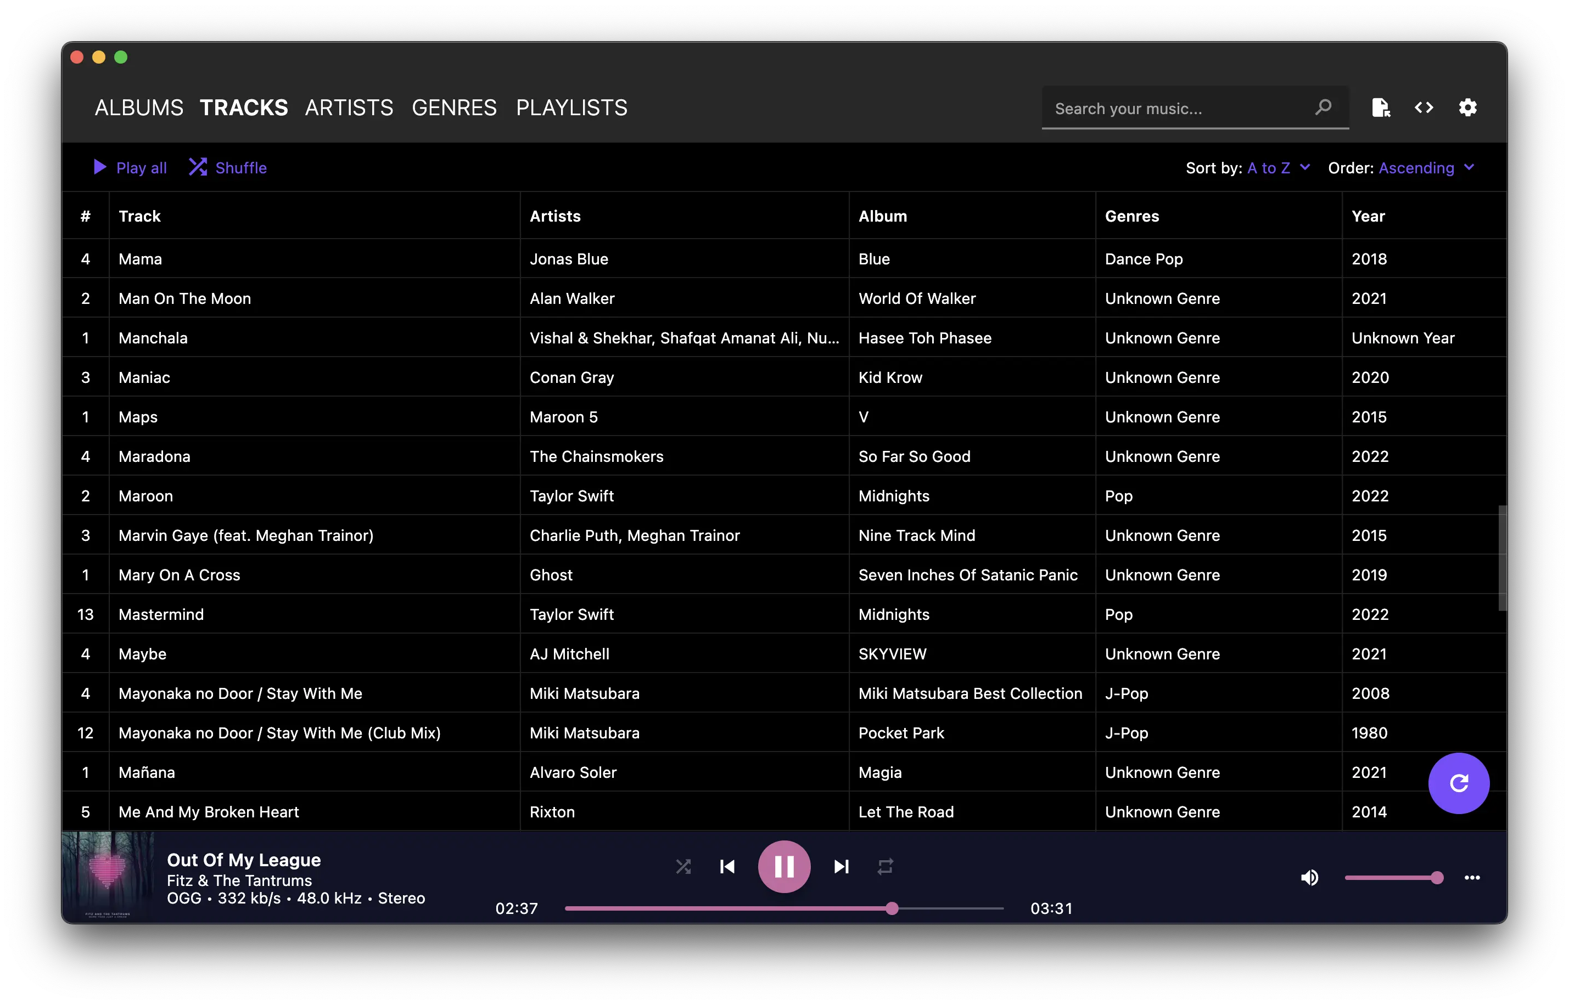Open the PLAYLISTS tab
Image resolution: width=1569 pixels, height=1005 pixels.
coord(571,108)
